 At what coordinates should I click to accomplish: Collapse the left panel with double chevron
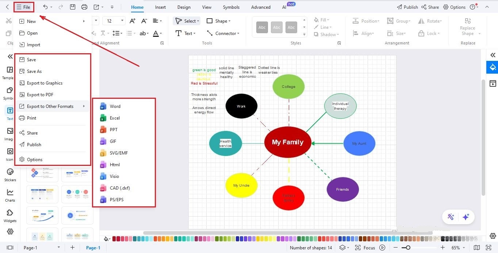(x=10, y=57)
